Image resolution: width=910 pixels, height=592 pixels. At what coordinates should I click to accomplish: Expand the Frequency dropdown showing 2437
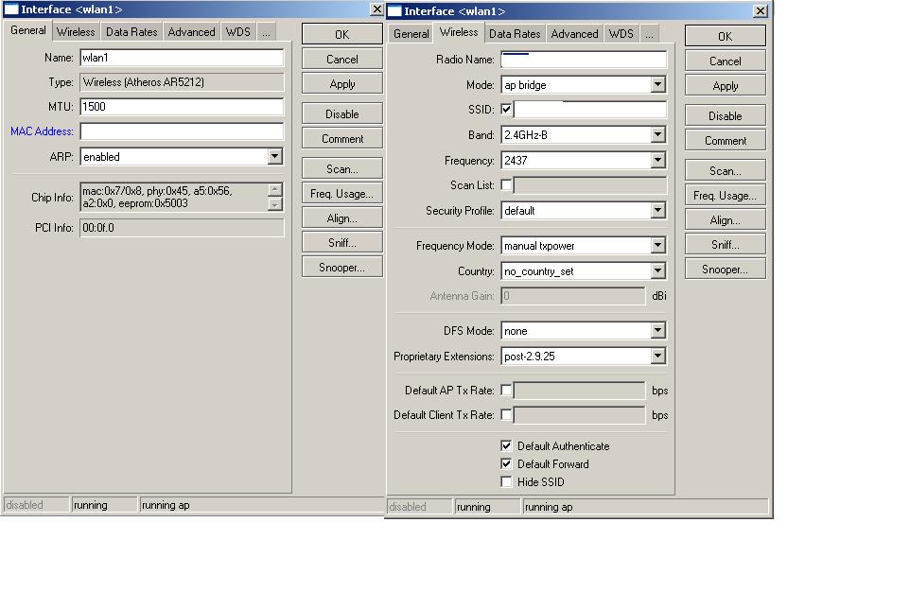[657, 160]
